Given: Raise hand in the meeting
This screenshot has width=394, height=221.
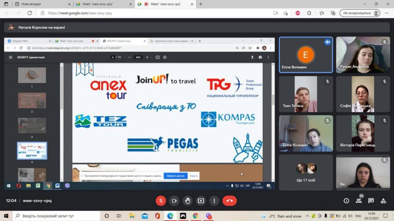Looking at the screenshot, I should point(187,201).
